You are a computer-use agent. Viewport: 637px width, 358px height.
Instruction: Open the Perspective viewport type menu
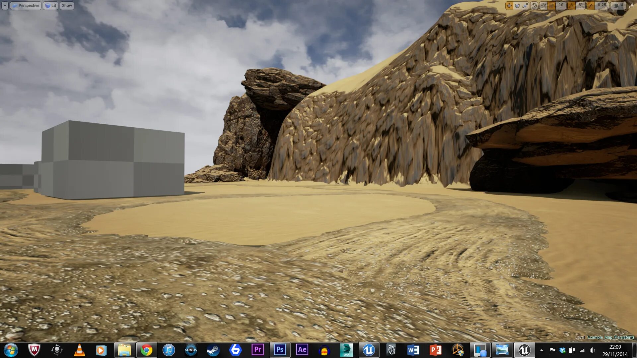coord(26,6)
